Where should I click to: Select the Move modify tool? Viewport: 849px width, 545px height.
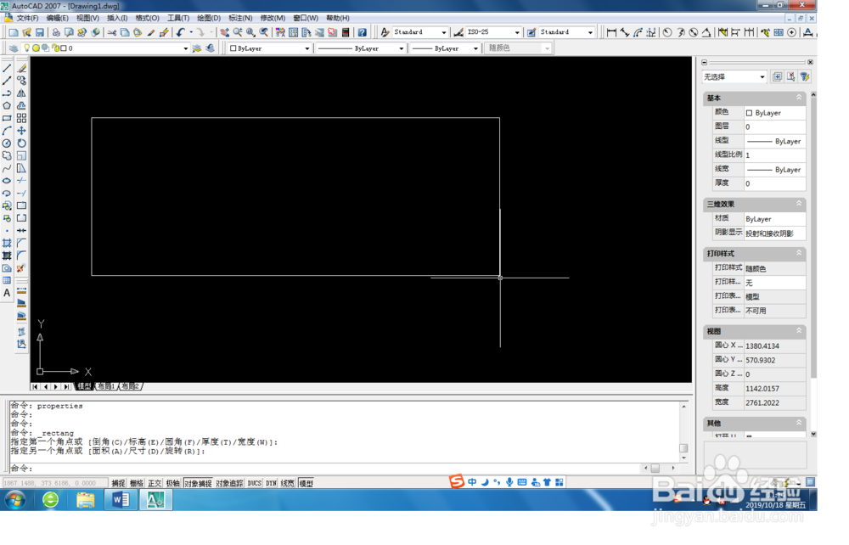pos(22,131)
